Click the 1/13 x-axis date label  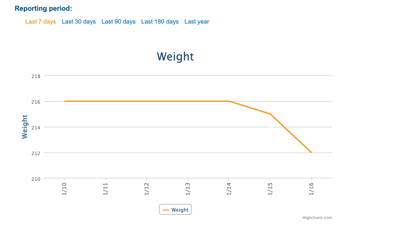pos(187,189)
